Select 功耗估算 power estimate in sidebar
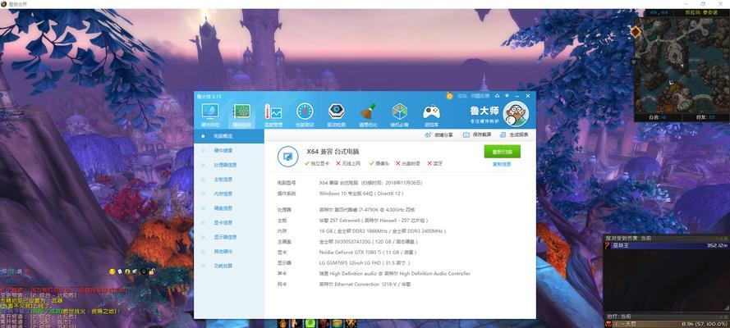 coord(223,266)
